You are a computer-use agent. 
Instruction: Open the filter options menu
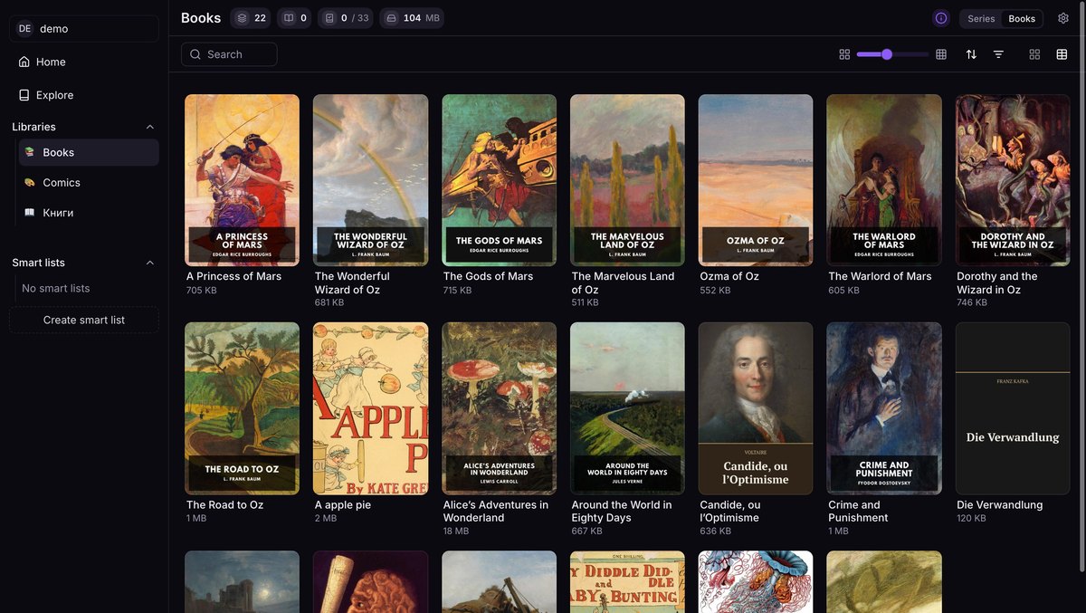(998, 54)
